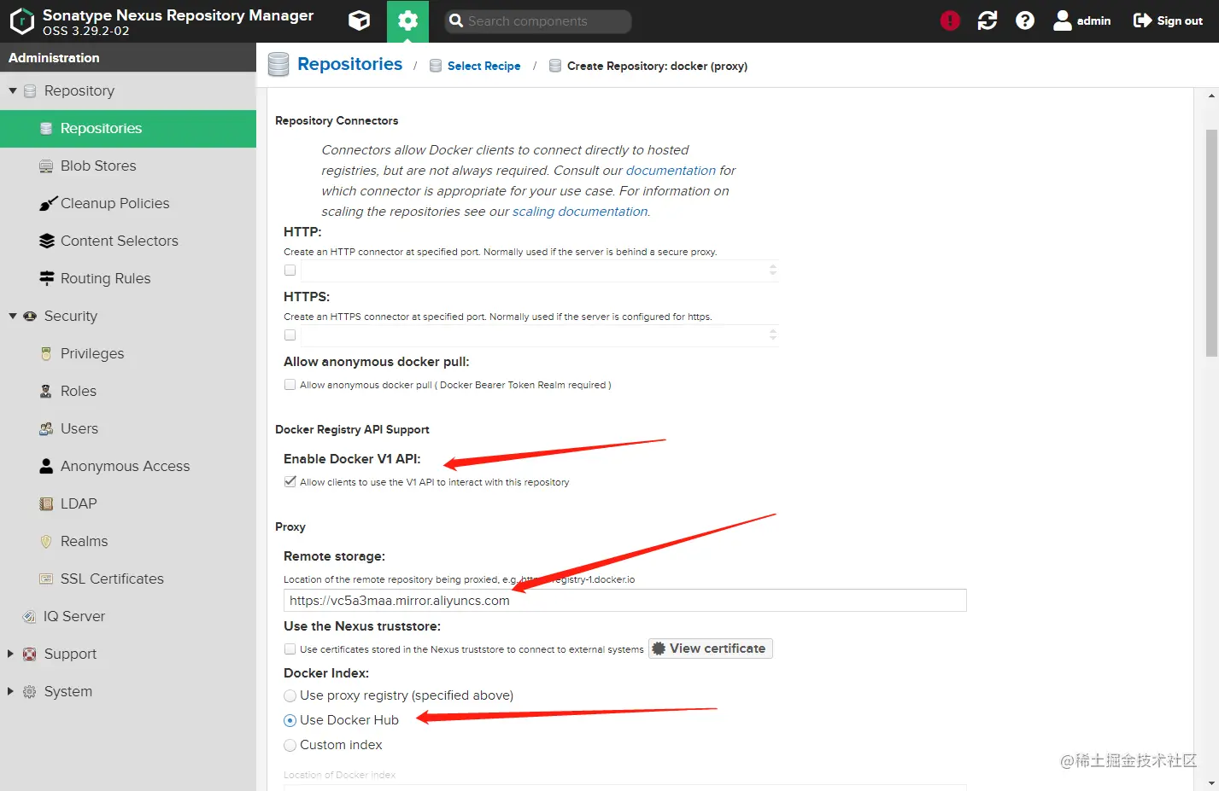Click the Blob Stores icon in sidebar
Screen dimensions: 1219x791
click(x=46, y=166)
